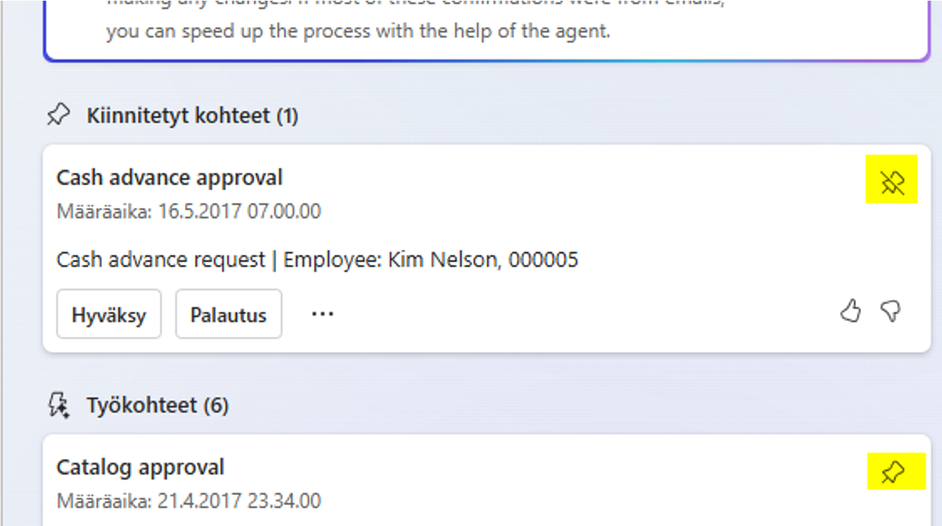This screenshot has height=526, width=942.
Task: Give thumbs up on Cash advance card
Action: (x=851, y=310)
